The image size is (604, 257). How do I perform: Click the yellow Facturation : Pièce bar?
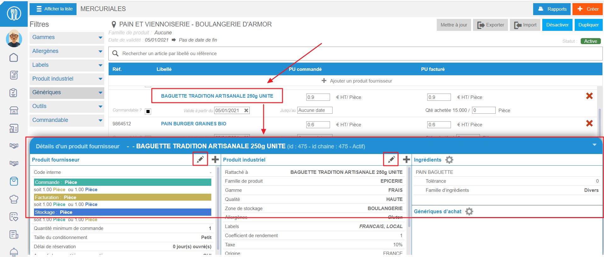click(123, 197)
